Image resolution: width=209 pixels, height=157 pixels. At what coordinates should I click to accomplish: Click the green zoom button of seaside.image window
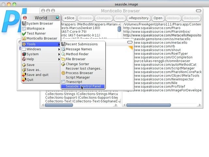click(x=14, y=4)
